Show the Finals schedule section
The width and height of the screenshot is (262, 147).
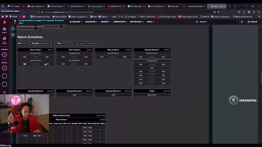coord(167,91)
